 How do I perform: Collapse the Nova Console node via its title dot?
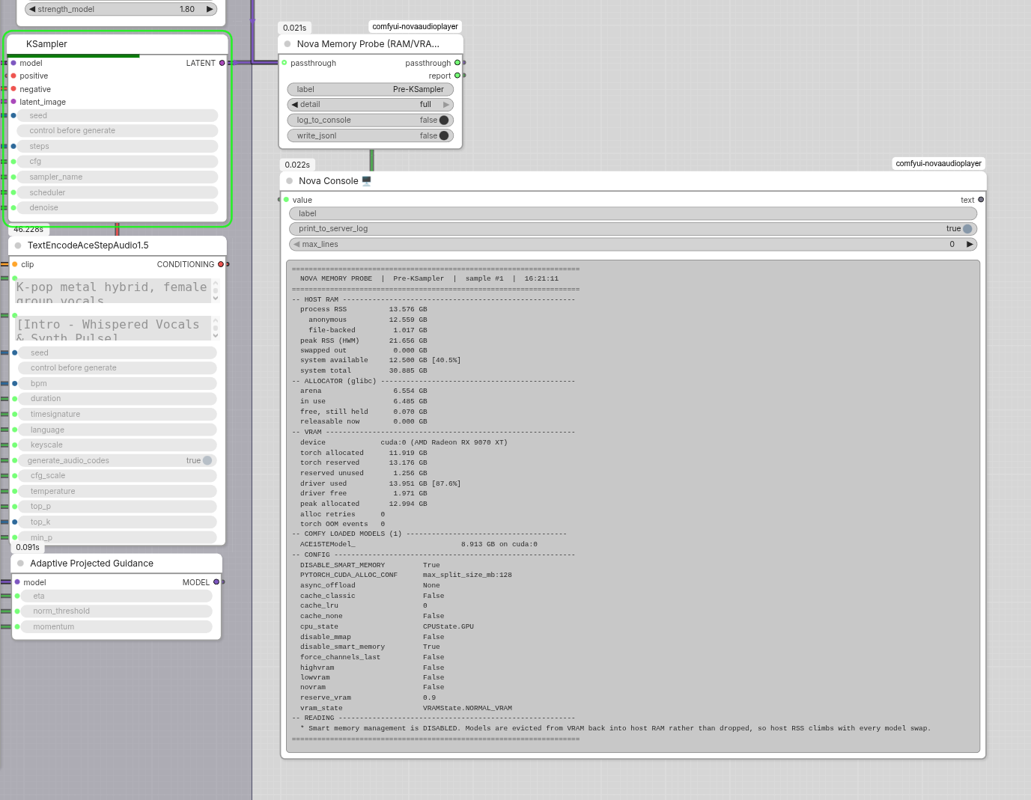click(x=290, y=181)
